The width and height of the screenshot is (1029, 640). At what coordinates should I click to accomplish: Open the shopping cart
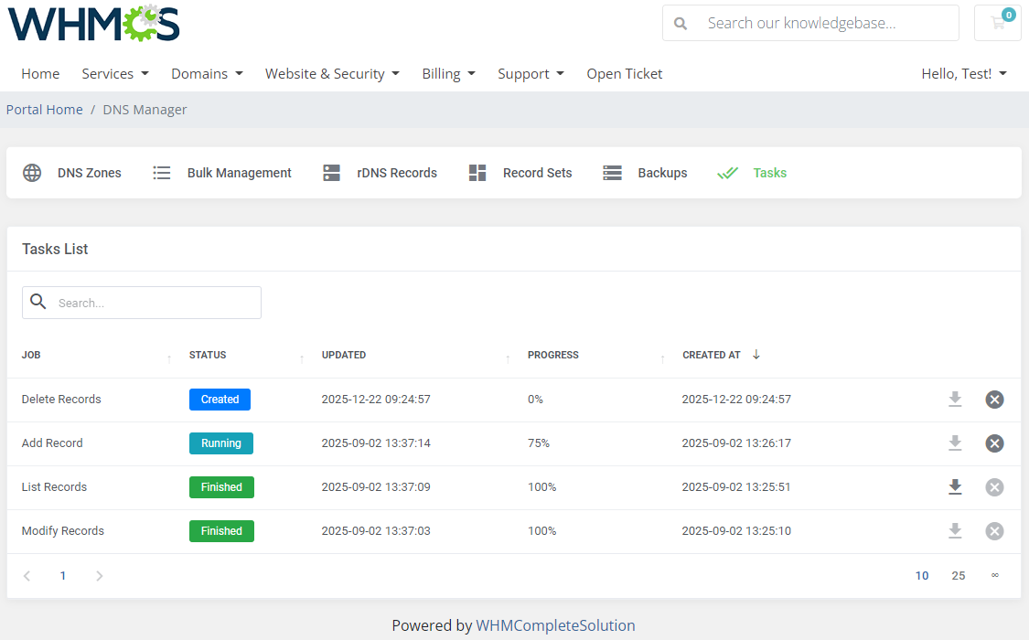point(997,22)
